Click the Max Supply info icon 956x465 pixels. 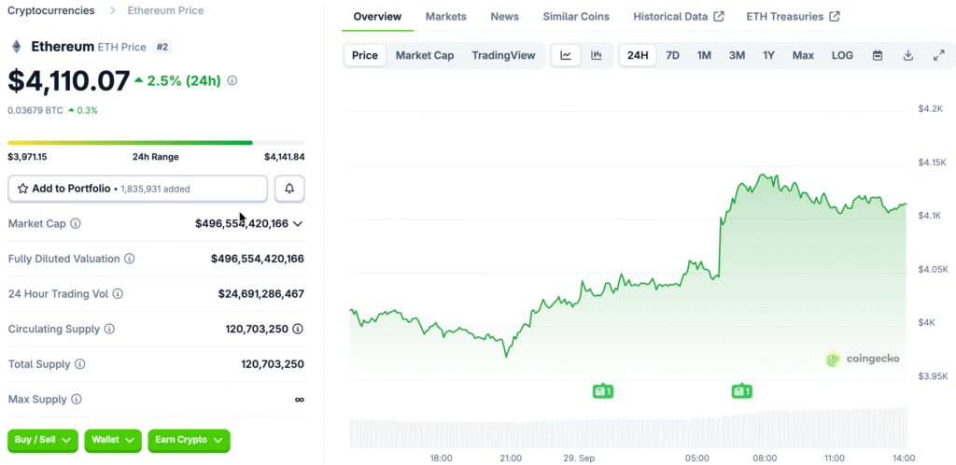77,400
